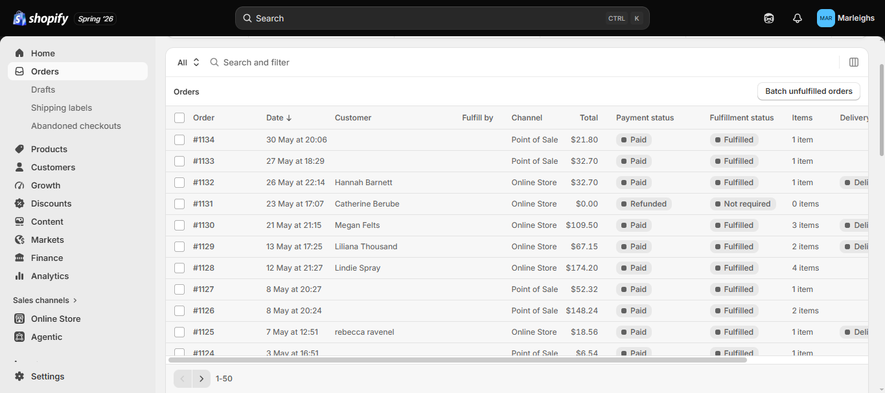This screenshot has width=885, height=393.
Task: Click the Markets globe icon
Action: (19, 240)
